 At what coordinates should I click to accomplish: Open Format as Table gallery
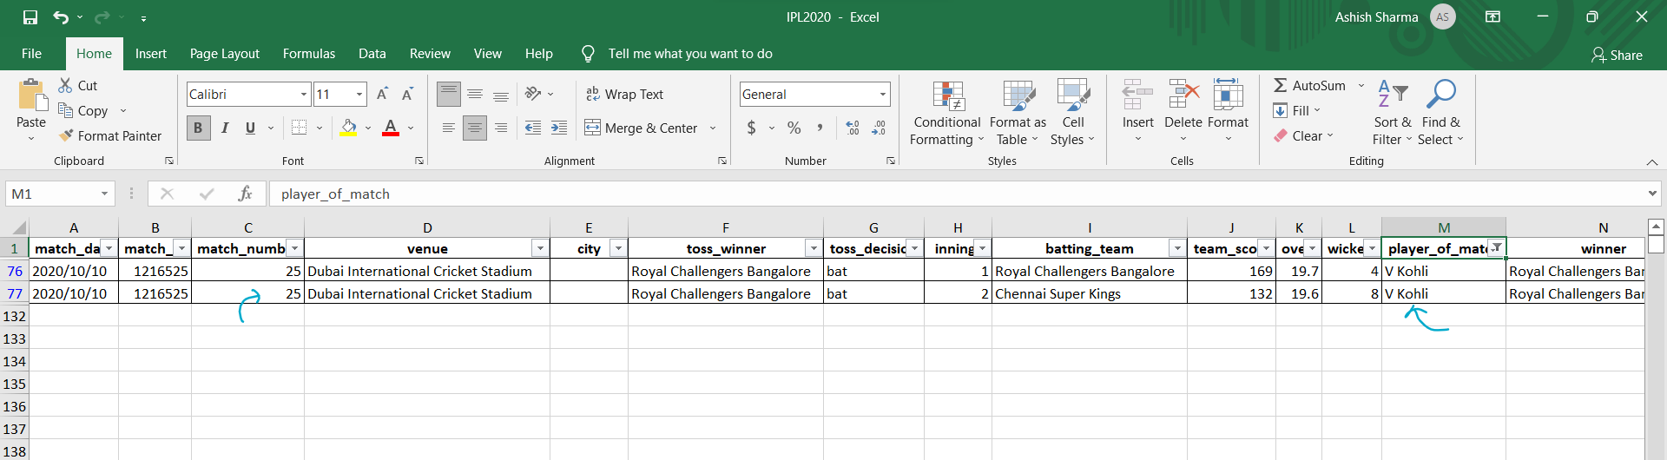point(1018,114)
